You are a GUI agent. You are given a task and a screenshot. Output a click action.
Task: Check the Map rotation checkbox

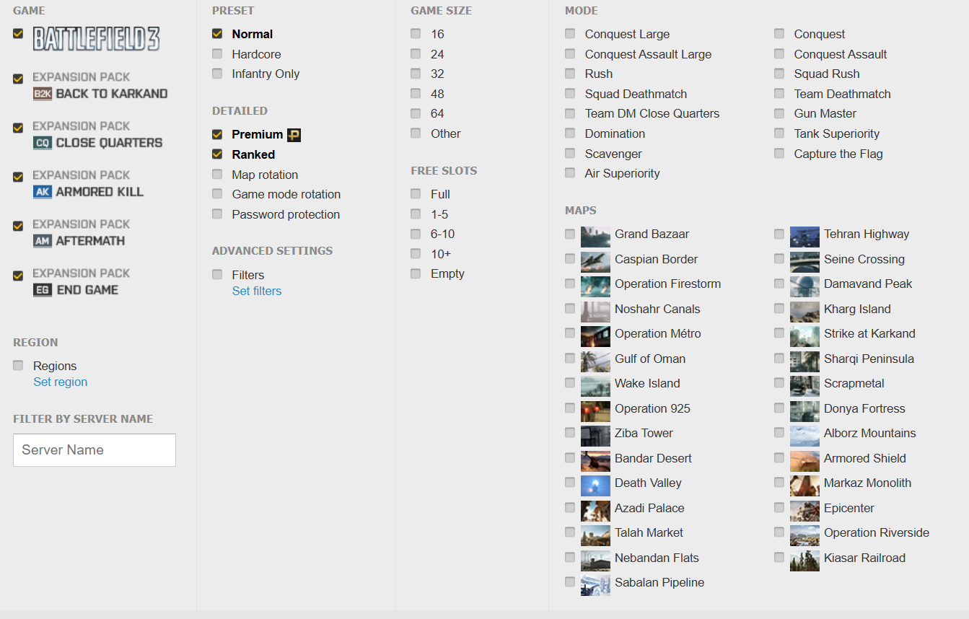click(217, 174)
